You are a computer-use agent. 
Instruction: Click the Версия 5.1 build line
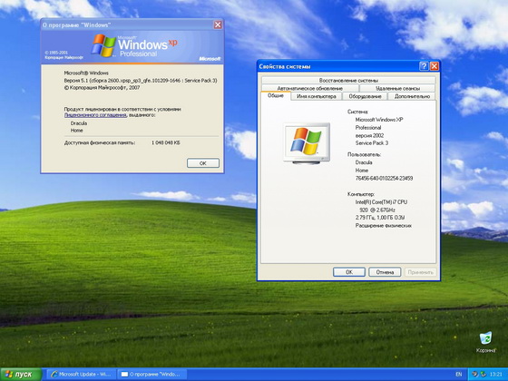click(x=141, y=81)
